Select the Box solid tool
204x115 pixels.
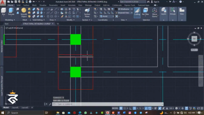(x=4, y=12)
